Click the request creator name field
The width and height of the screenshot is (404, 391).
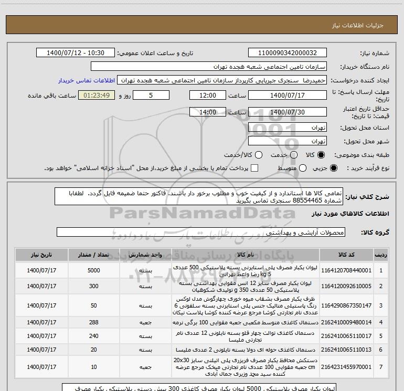[x=222, y=80]
